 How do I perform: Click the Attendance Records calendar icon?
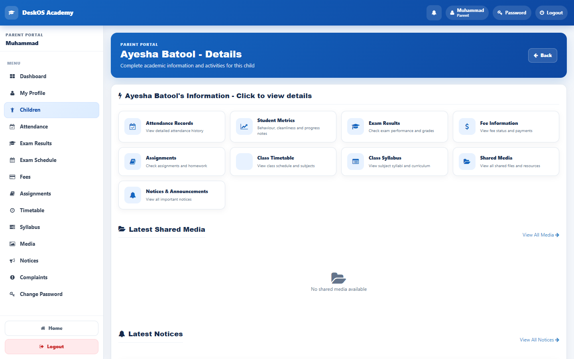[133, 126]
